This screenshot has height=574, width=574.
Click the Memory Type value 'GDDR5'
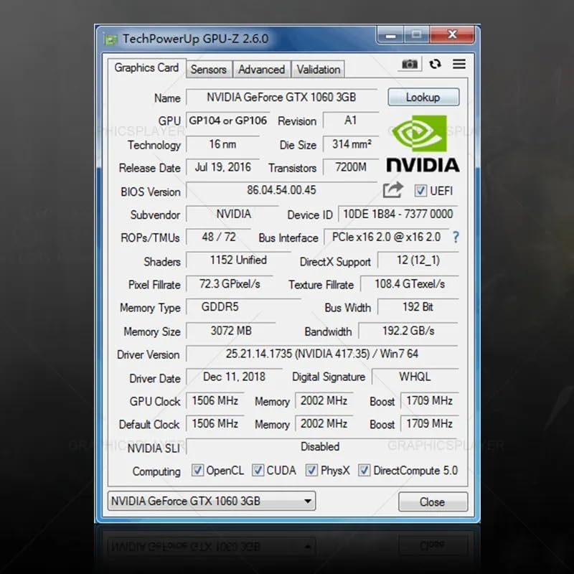243,307
